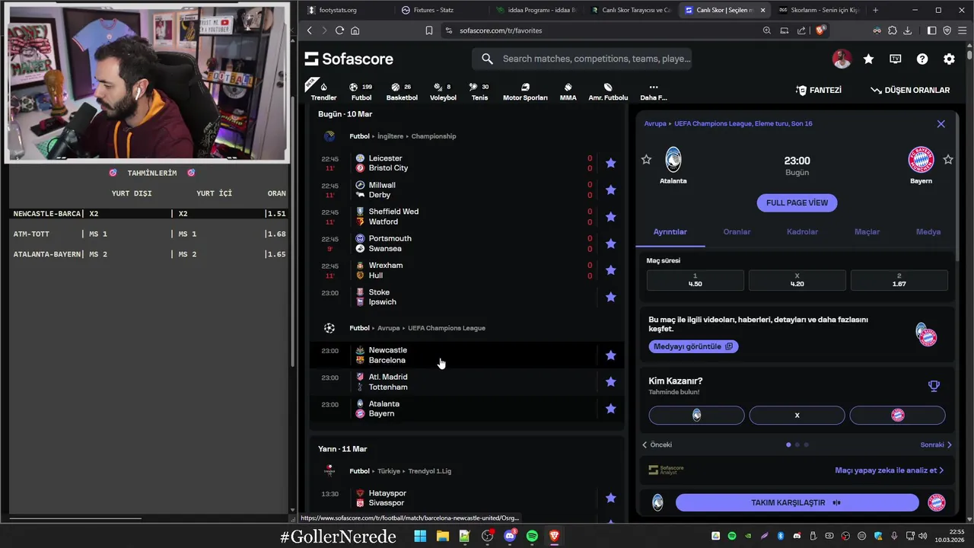
Task: Open the Sofascore favorites star in header
Action: click(x=868, y=59)
